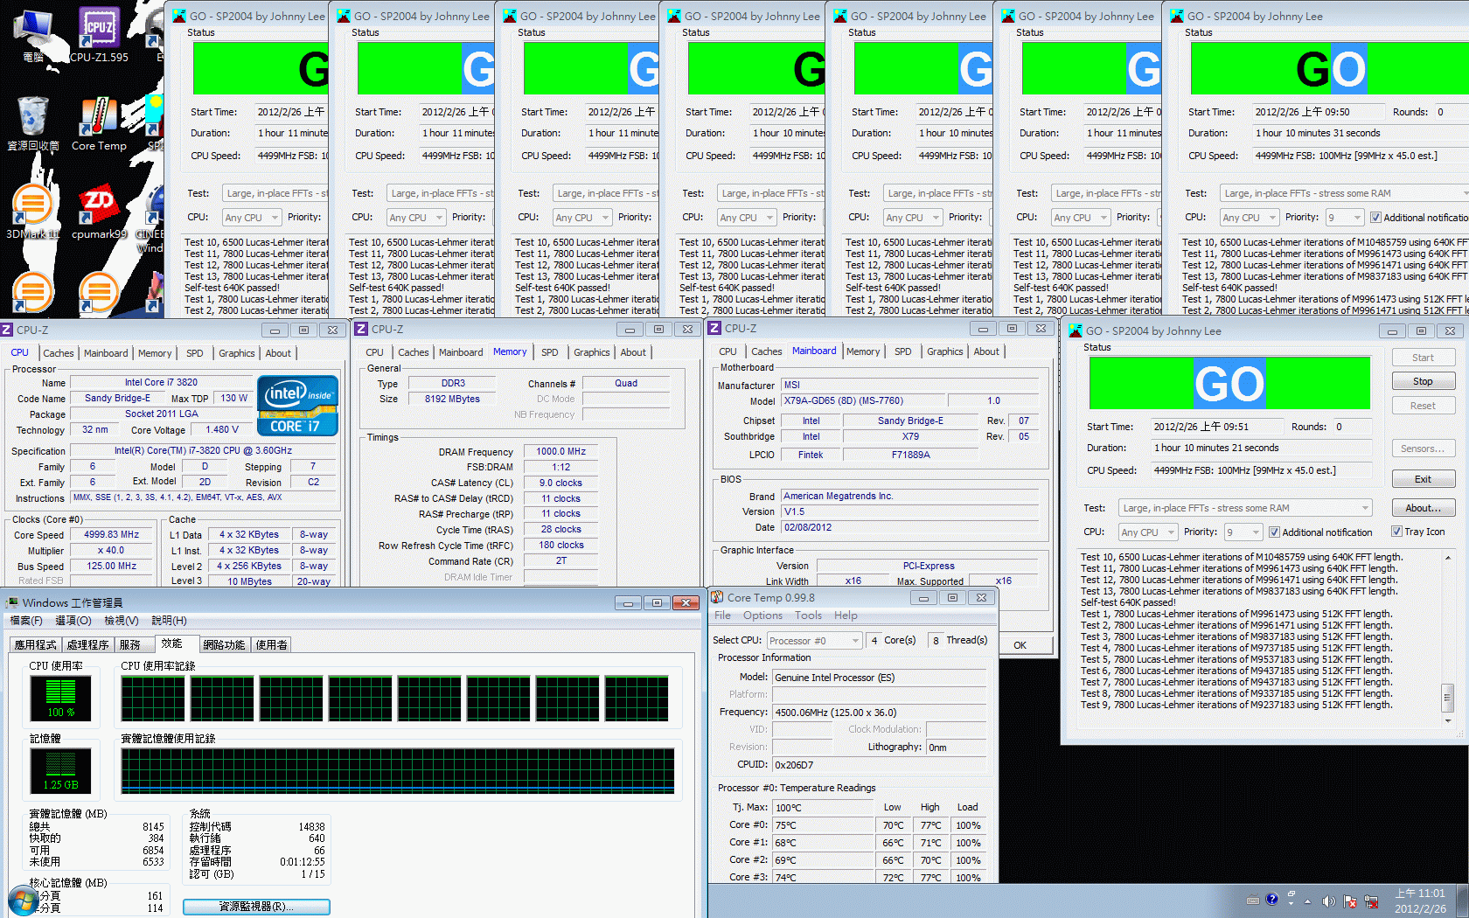
Task: Click the keyboard input method tray icon
Action: (x=1252, y=900)
